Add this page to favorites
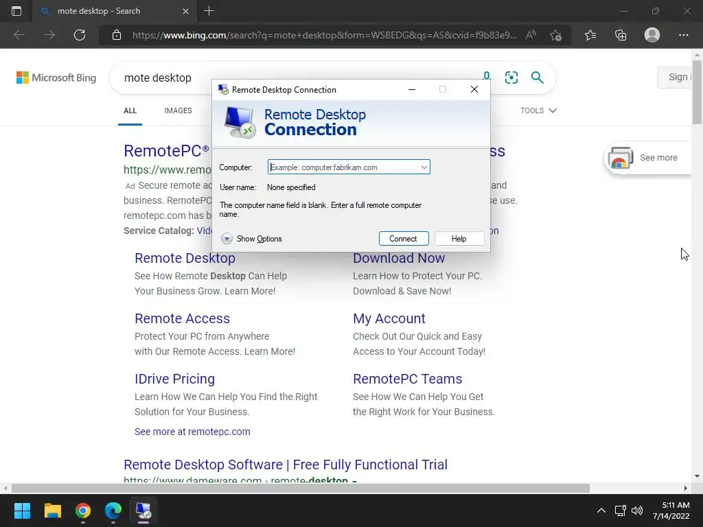This screenshot has width=703, height=527. tap(556, 35)
